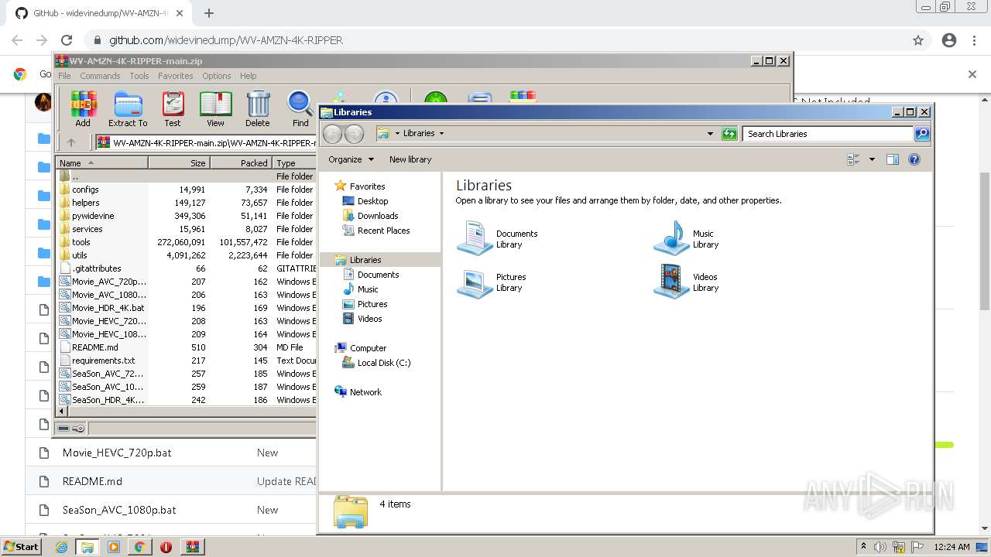Image resolution: width=991 pixels, height=557 pixels.
Task: Click the Delete icon in WinRAR toolbar
Action: pyautogui.click(x=258, y=109)
